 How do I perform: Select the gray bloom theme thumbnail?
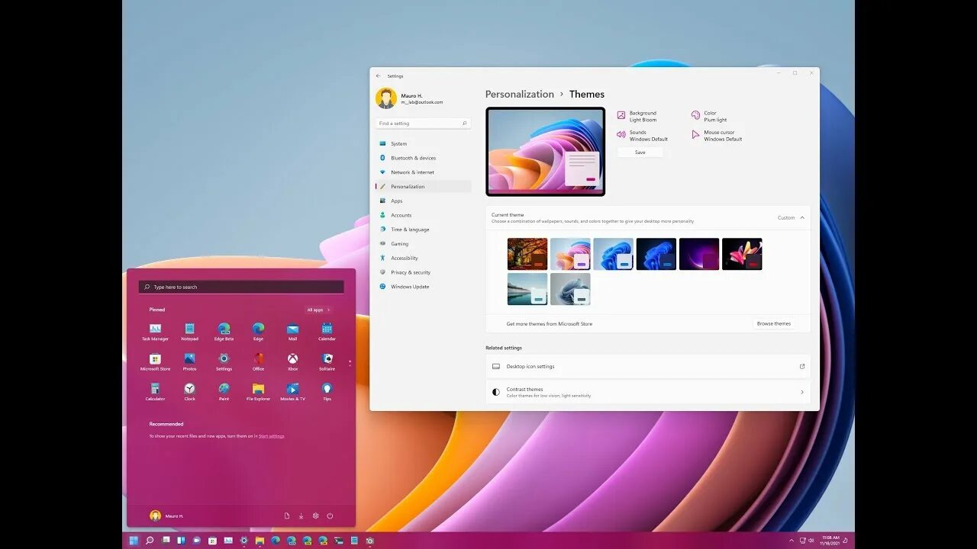coord(570,289)
